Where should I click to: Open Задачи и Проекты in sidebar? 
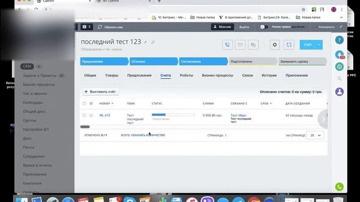pos(39,75)
